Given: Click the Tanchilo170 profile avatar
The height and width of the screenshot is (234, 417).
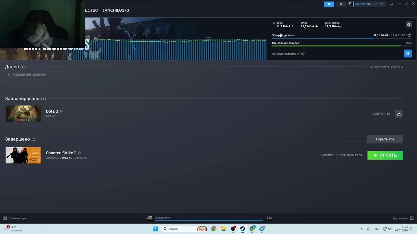Looking at the screenshot, I should 351,4.
